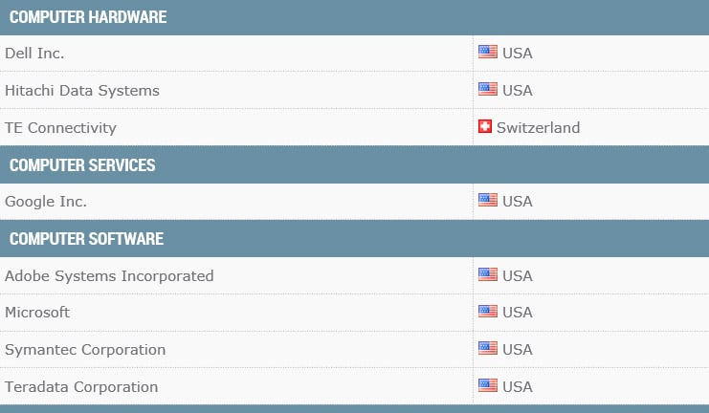Select the Computer Services section header
The height and width of the screenshot is (413, 709).
(x=82, y=165)
